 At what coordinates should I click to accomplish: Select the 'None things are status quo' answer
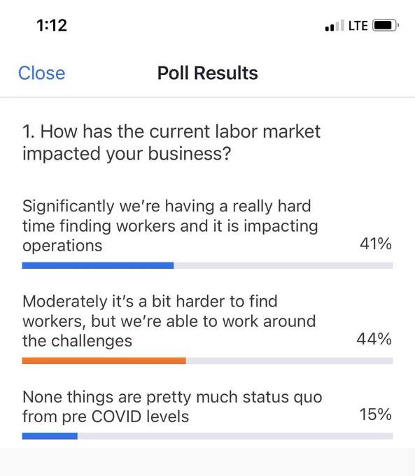pyautogui.click(x=172, y=407)
